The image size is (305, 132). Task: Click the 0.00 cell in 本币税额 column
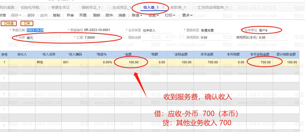coord(233,62)
